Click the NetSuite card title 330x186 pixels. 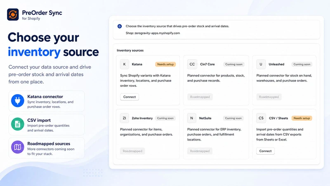(x=205, y=118)
